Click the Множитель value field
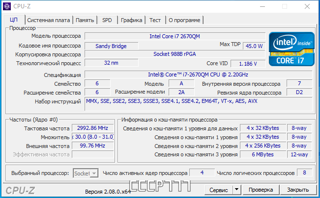This screenshot has height=198, width=320. [93, 137]
